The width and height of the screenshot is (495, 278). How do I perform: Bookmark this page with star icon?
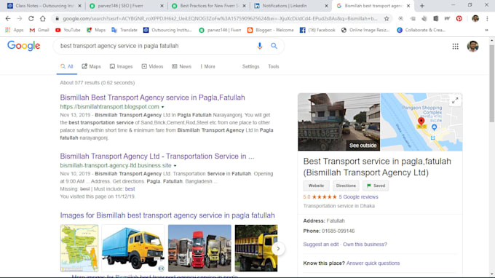coord(387,19)
